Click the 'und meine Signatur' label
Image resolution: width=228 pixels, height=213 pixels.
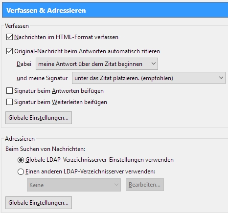click(x=42, y=78)
